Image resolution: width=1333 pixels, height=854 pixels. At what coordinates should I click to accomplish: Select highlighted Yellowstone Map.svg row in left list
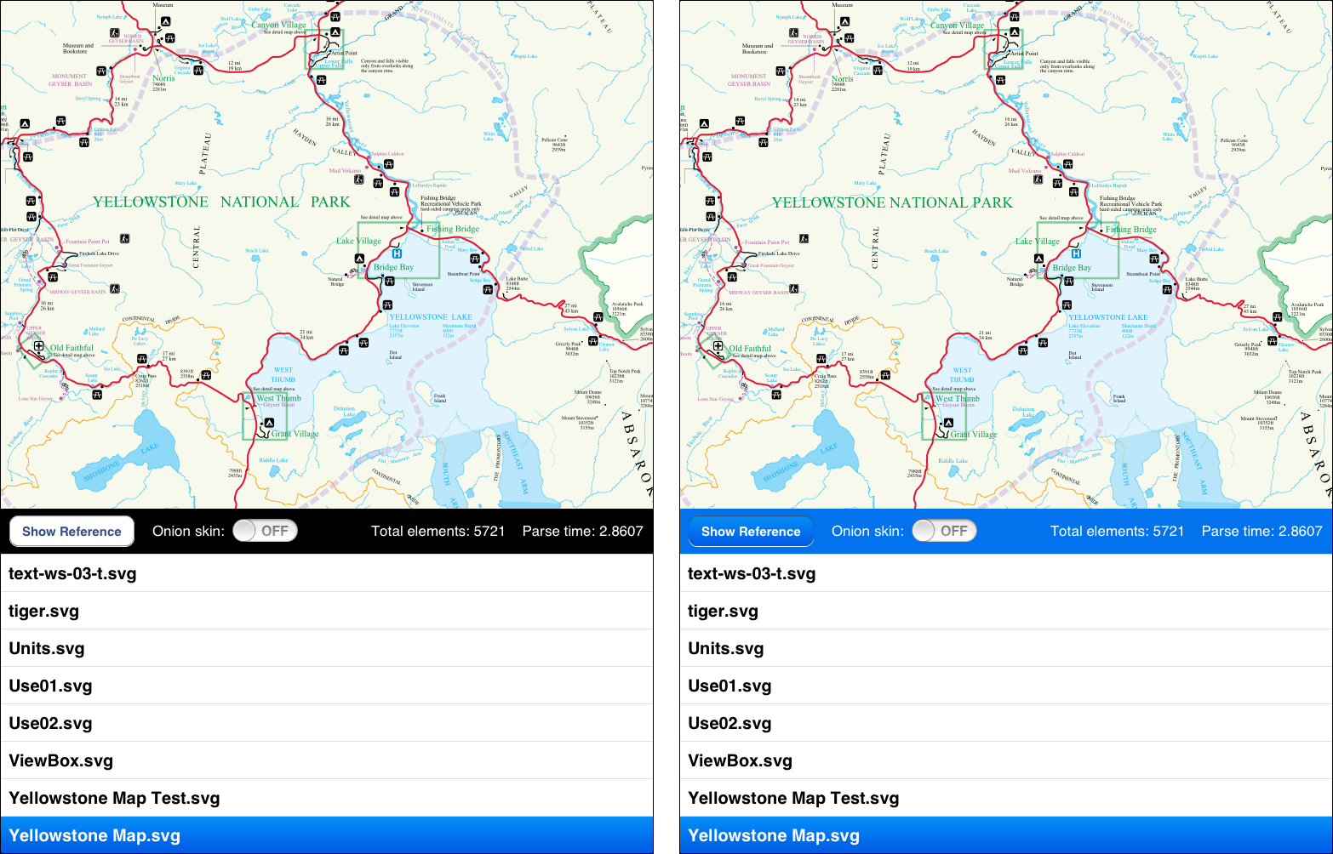[327, 835]
